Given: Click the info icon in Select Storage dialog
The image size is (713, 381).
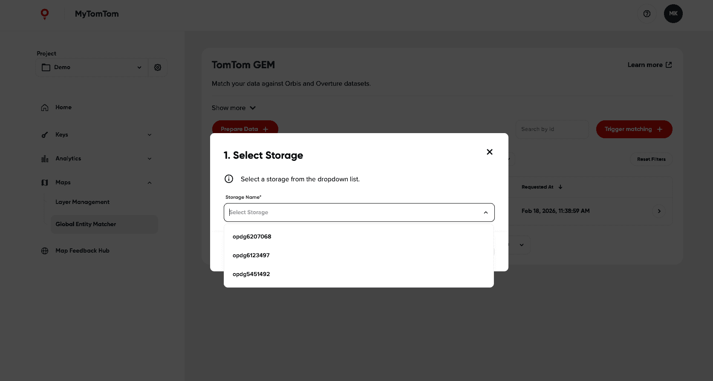Looking at the screenshot, I should 229,179.
